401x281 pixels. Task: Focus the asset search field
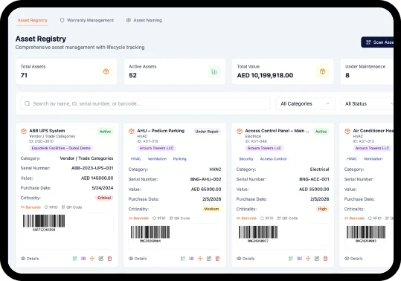click(145, 104)
